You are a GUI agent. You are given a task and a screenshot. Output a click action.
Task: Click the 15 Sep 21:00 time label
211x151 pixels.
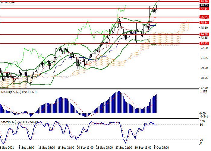66,148
